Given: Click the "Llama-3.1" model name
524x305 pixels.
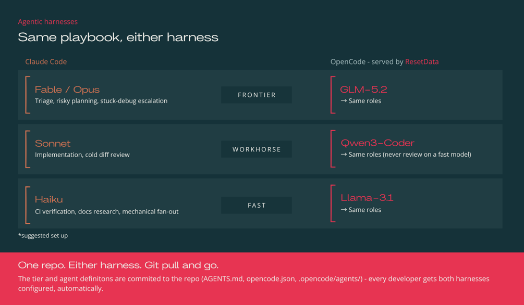Looking at the screenshot, I should (x=367, y=198).
